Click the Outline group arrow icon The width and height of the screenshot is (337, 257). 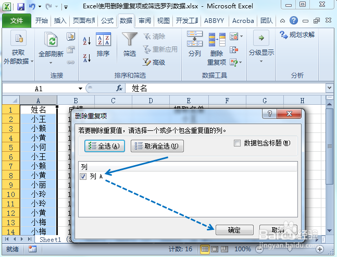pyautogui.click(x=261, y=38)
